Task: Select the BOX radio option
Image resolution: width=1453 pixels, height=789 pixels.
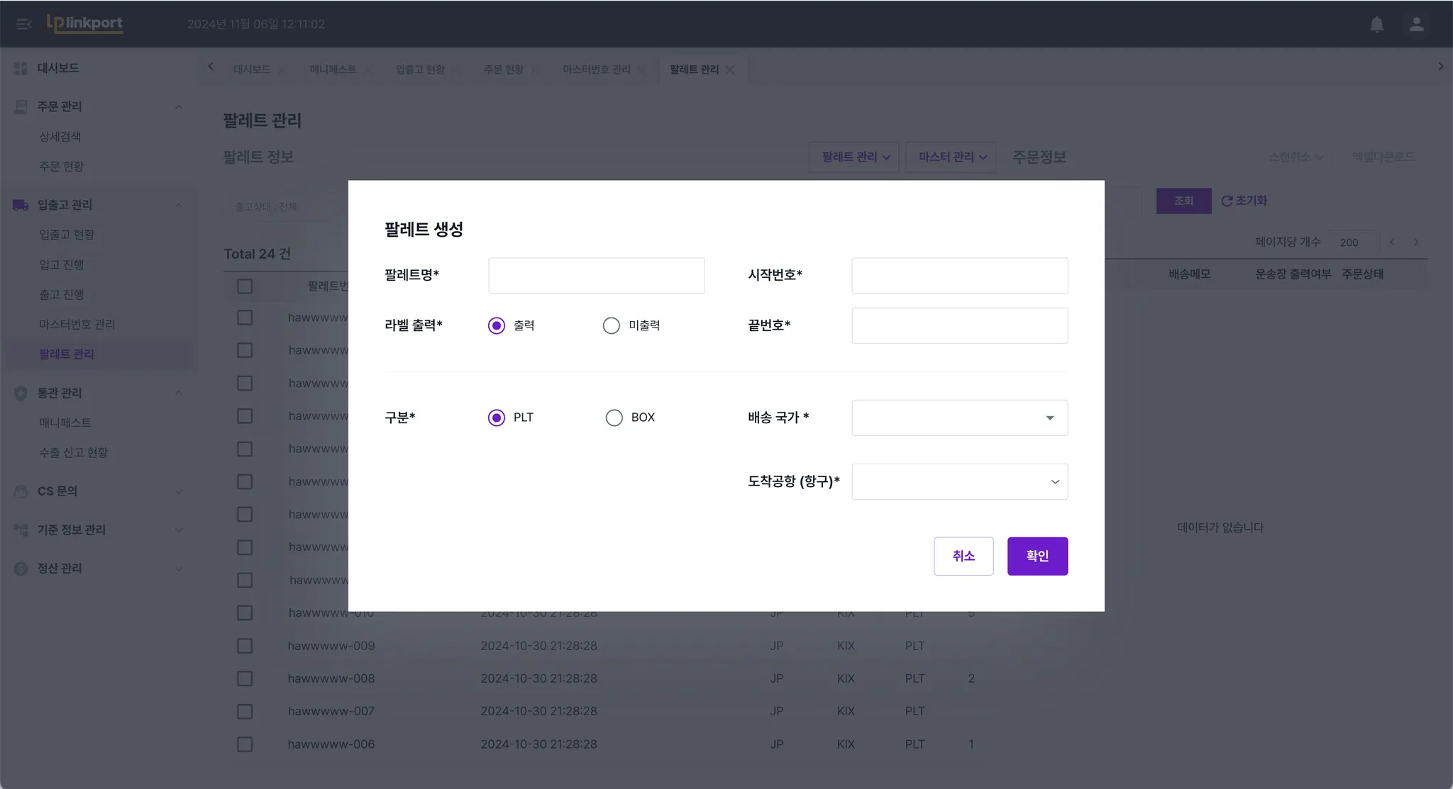Action: 614,418
